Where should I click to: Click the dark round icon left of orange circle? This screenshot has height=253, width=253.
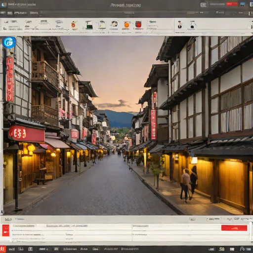click(x=114, y=24)
